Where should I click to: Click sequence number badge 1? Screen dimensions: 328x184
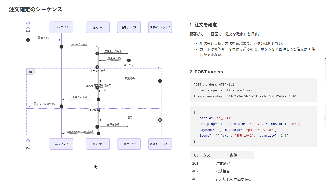pyautogui.click(x=28, y=40)
